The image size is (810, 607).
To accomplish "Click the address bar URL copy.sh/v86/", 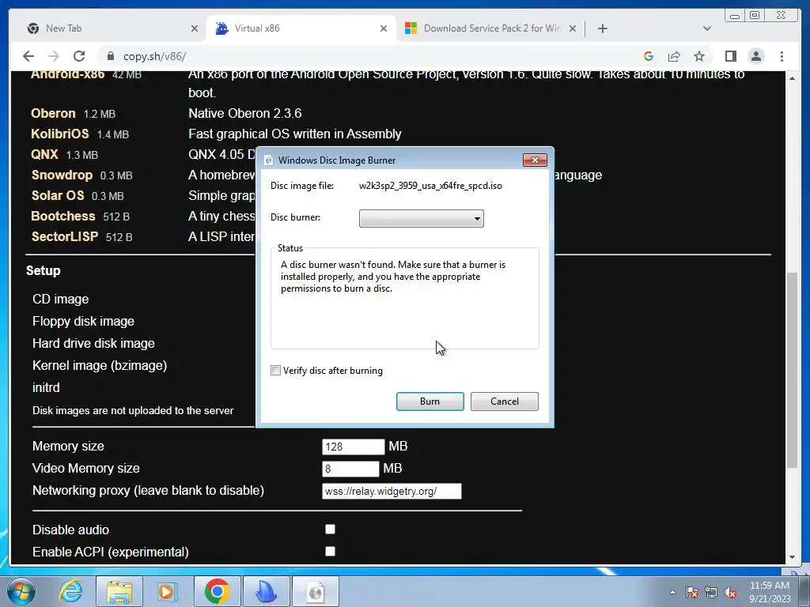I will tap(154, 56).
